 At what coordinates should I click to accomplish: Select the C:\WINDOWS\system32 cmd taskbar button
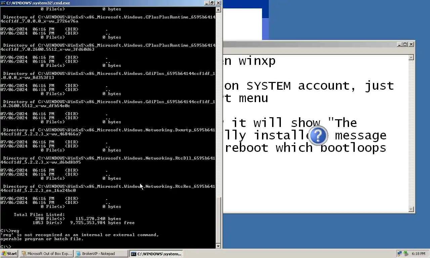coord(156,254)
